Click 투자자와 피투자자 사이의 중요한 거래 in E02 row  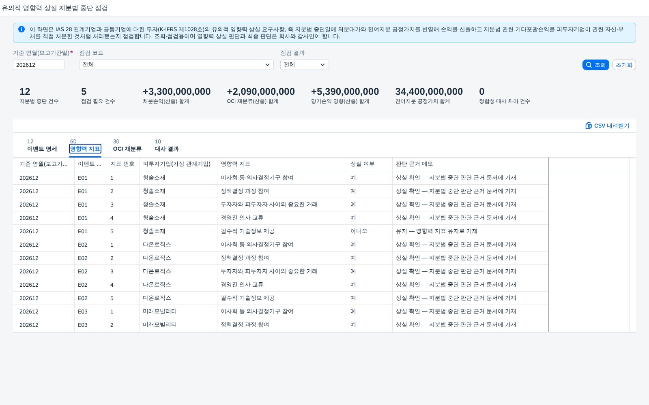tap(269, 271)
